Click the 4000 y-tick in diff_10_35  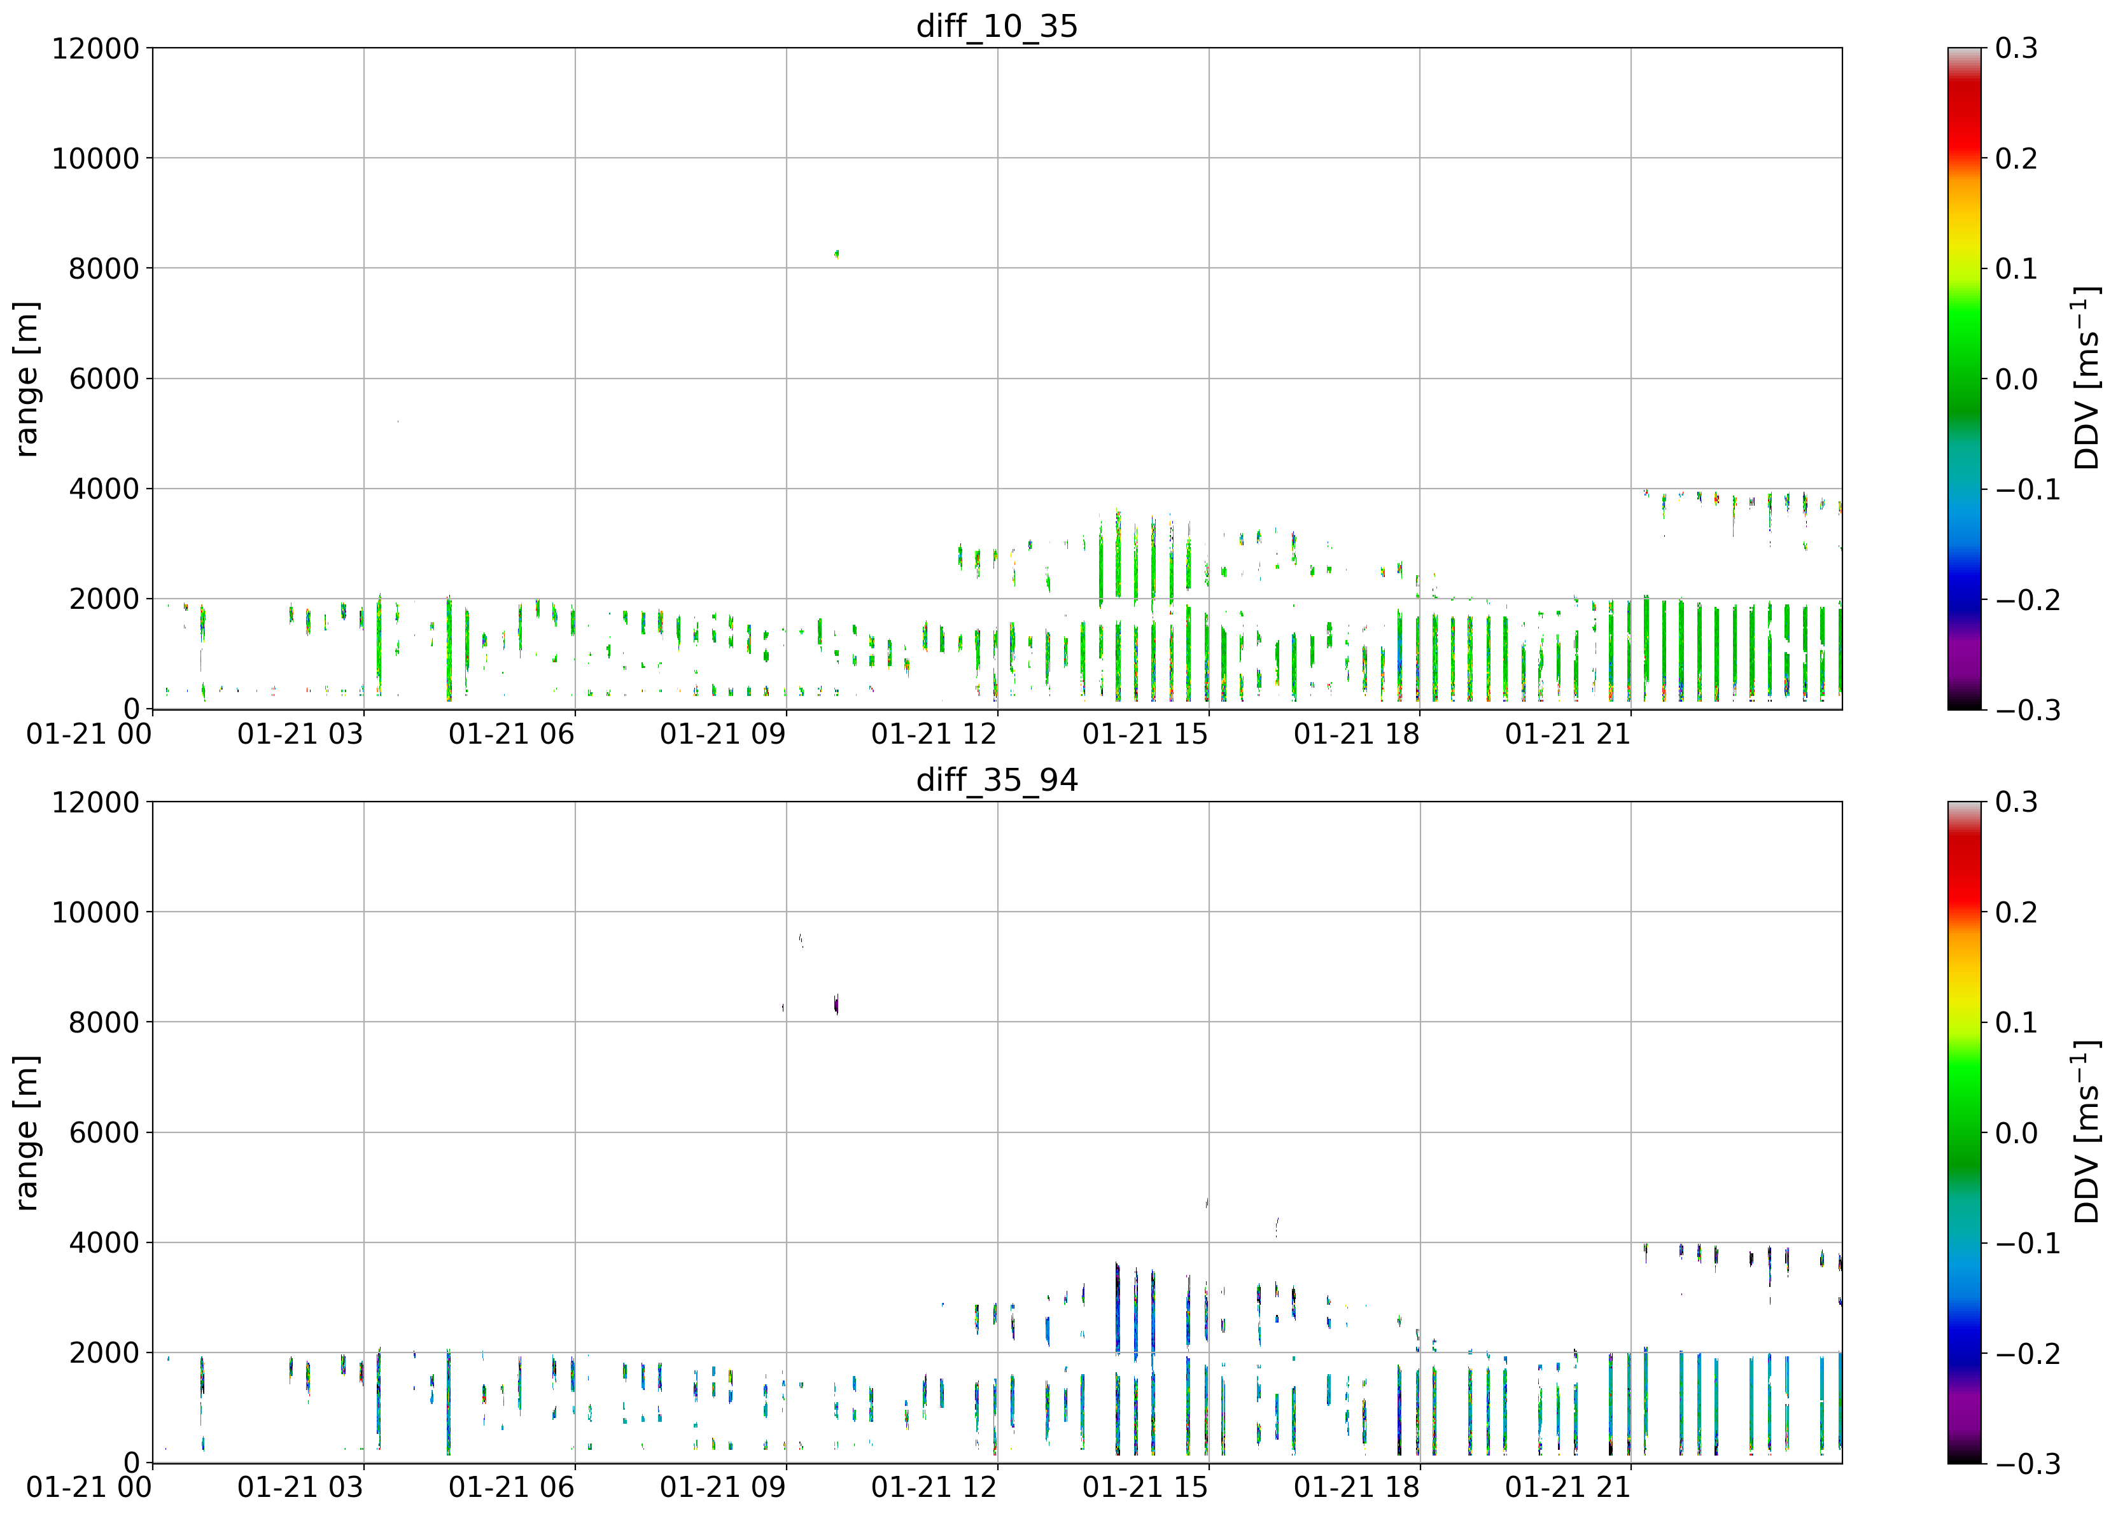tap(104, 489)
